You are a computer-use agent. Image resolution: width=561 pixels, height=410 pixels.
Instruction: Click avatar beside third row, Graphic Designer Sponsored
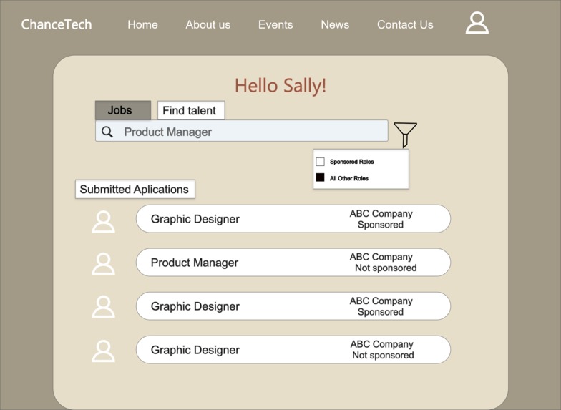click(103, 306)
